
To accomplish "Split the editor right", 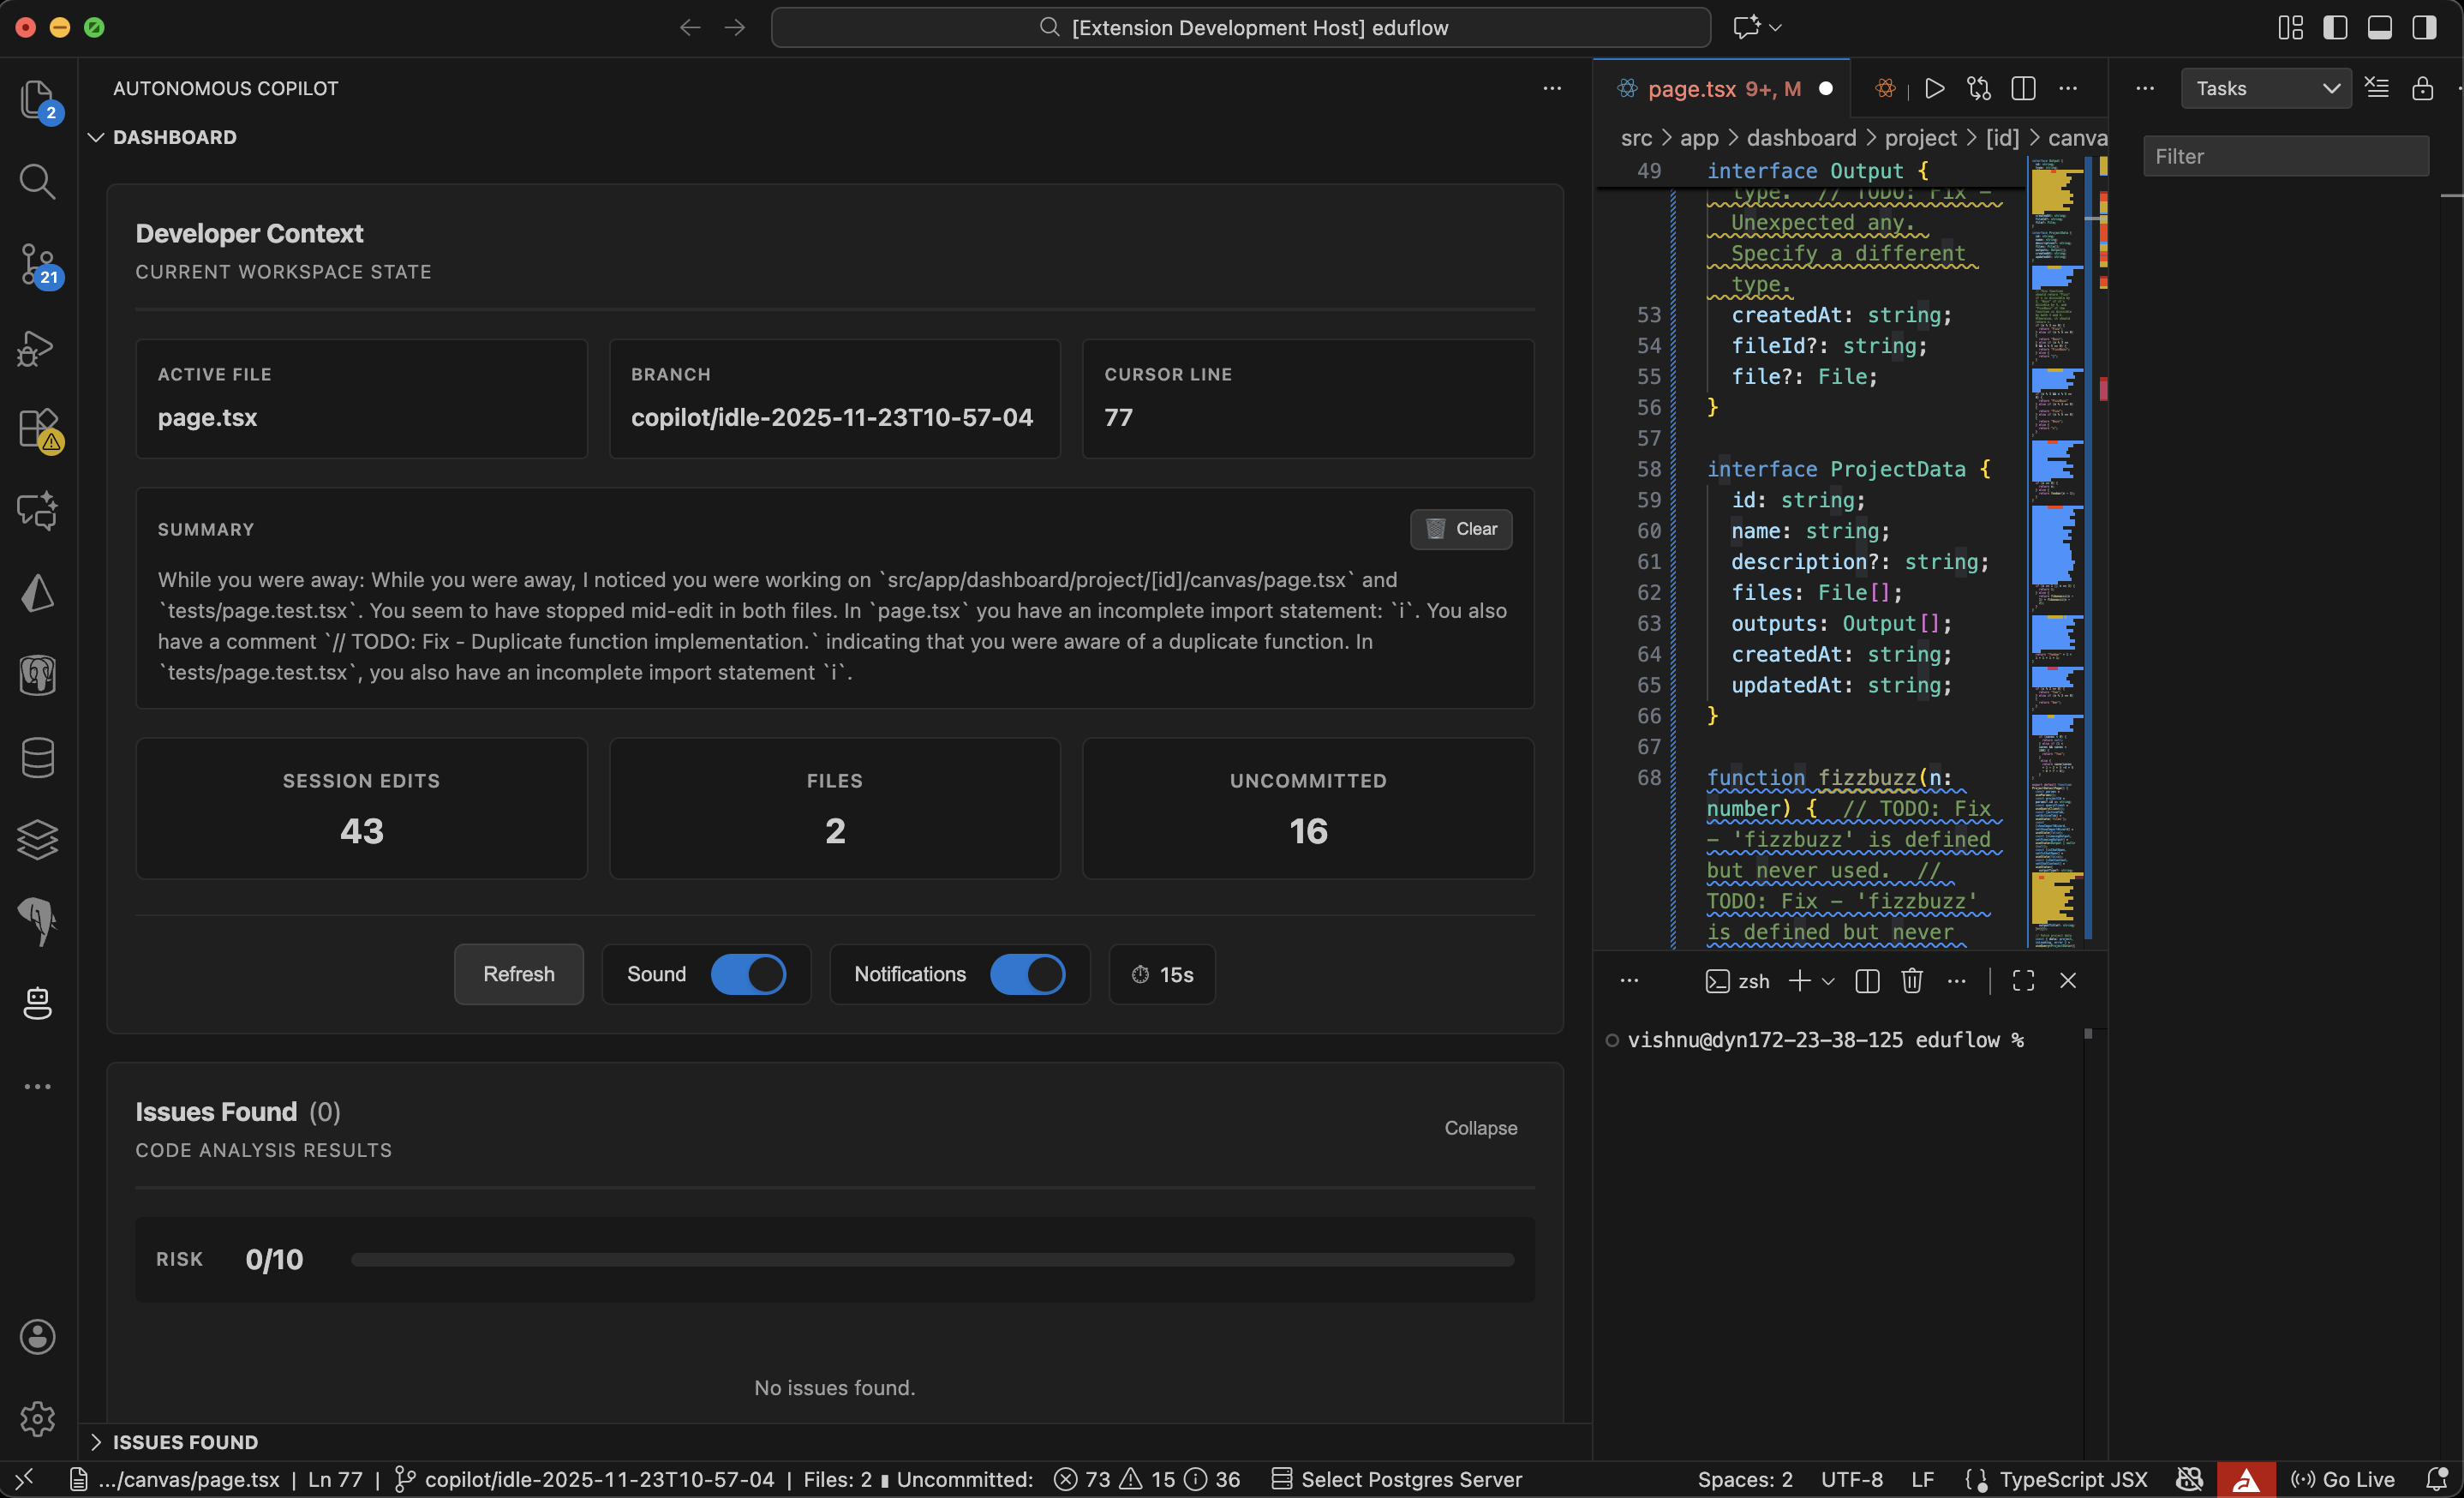I will pyautogui.click(x=2023, y=89).
